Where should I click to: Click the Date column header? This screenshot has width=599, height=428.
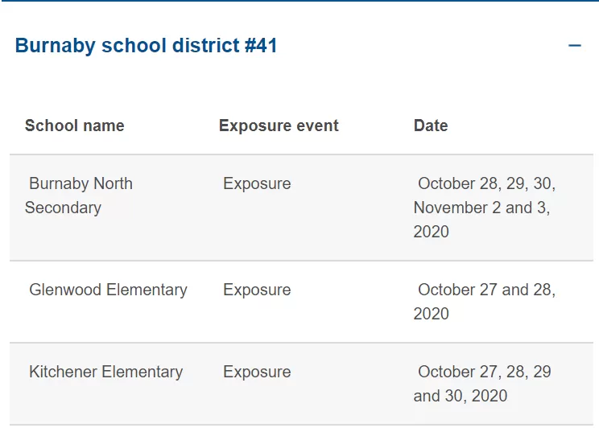tap(431, 126)
